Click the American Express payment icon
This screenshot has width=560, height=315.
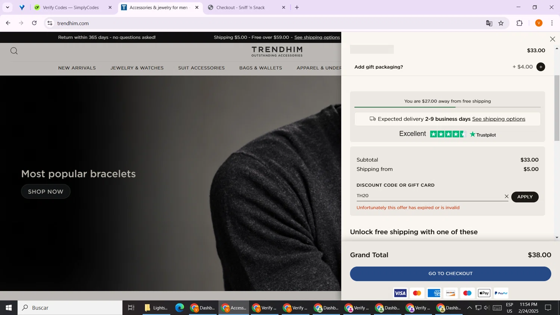[x=434, y=293]
